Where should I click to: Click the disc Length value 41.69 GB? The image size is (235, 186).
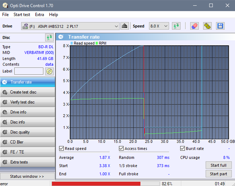(45, 59)
